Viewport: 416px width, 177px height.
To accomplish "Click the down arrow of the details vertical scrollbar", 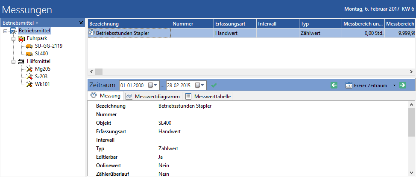I will pyautogui.click(x=411, y=172).
